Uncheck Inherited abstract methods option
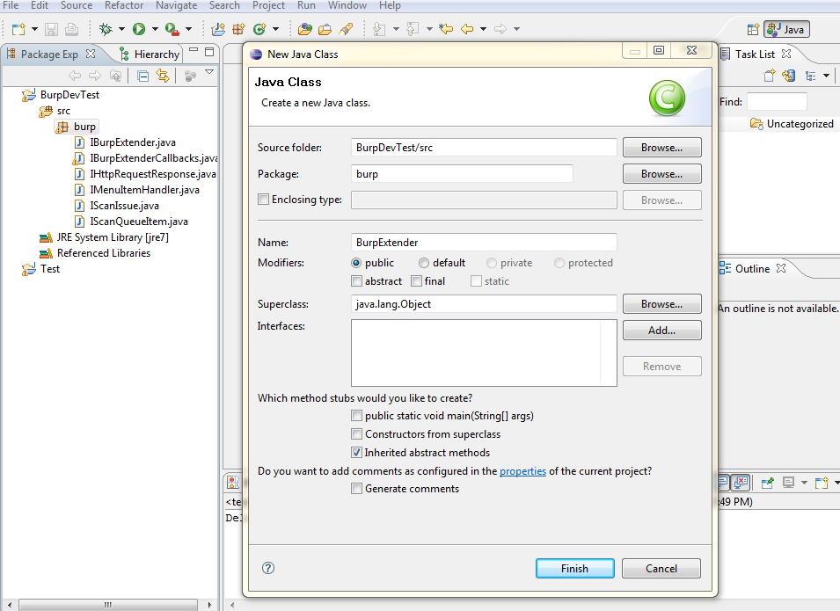 coord(356,453)
